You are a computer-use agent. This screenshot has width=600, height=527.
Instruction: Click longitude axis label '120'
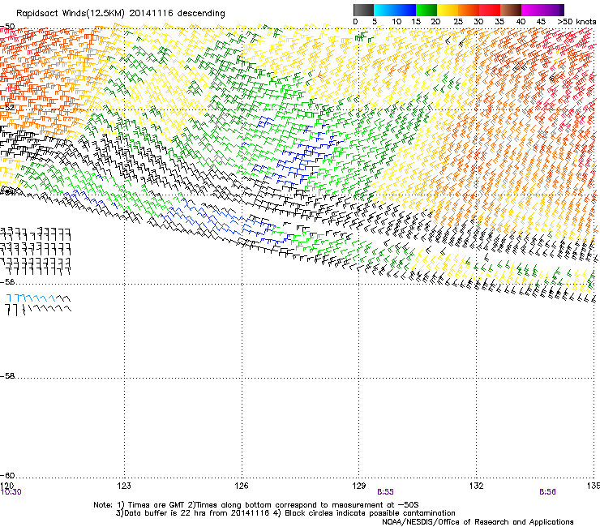click(7, 486)
